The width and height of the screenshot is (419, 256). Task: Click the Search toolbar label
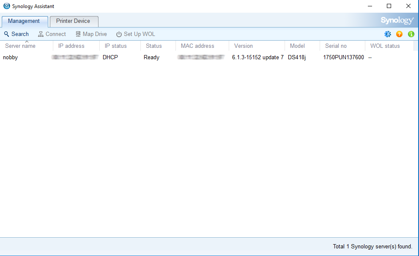(20, 34)
